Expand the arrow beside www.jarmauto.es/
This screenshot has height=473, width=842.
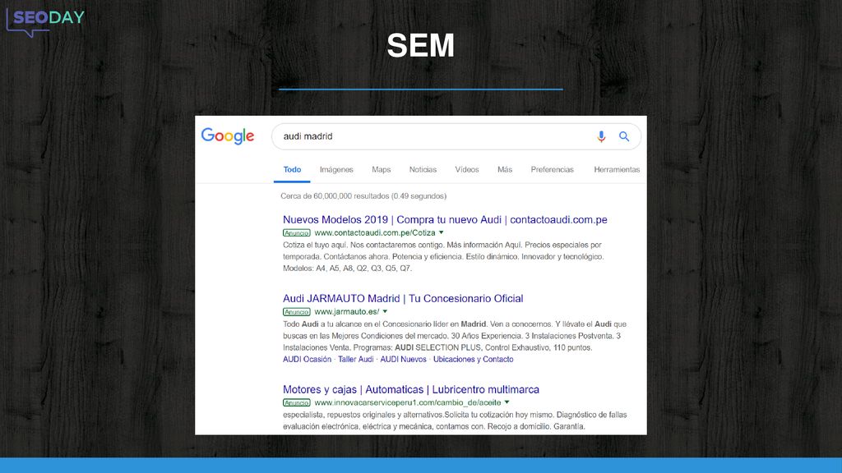tap(385, 311)
